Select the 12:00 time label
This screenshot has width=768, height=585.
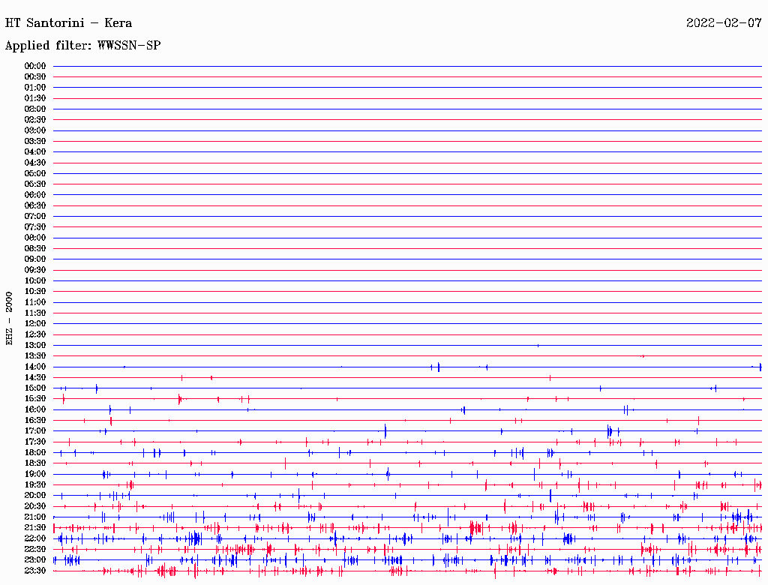pos(34,323)
